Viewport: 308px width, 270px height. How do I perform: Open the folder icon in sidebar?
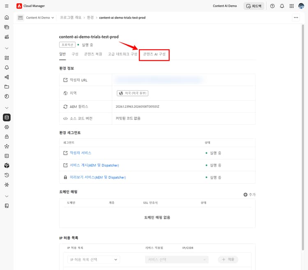point(7,87)
